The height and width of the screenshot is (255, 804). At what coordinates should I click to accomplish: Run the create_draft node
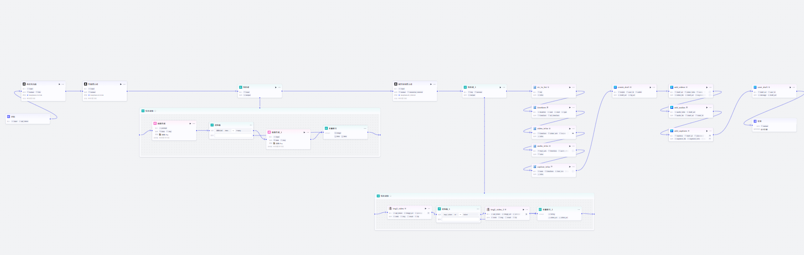pos(650,87)
